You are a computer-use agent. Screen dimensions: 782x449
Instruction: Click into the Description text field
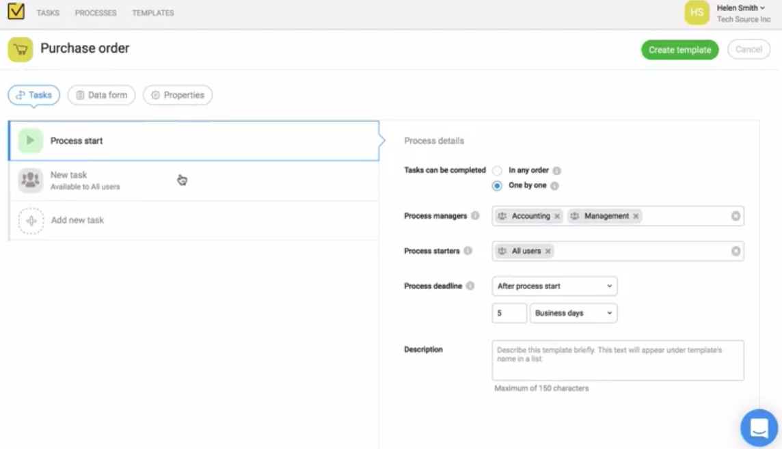(x=617, y=360)
